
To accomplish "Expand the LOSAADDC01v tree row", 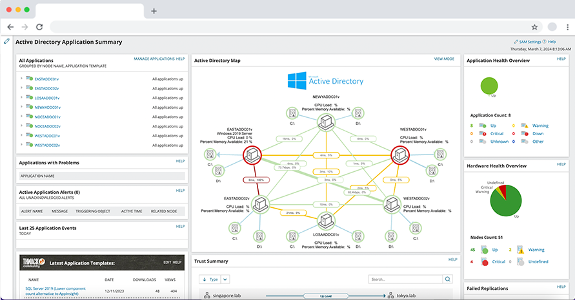I will 22,97.
